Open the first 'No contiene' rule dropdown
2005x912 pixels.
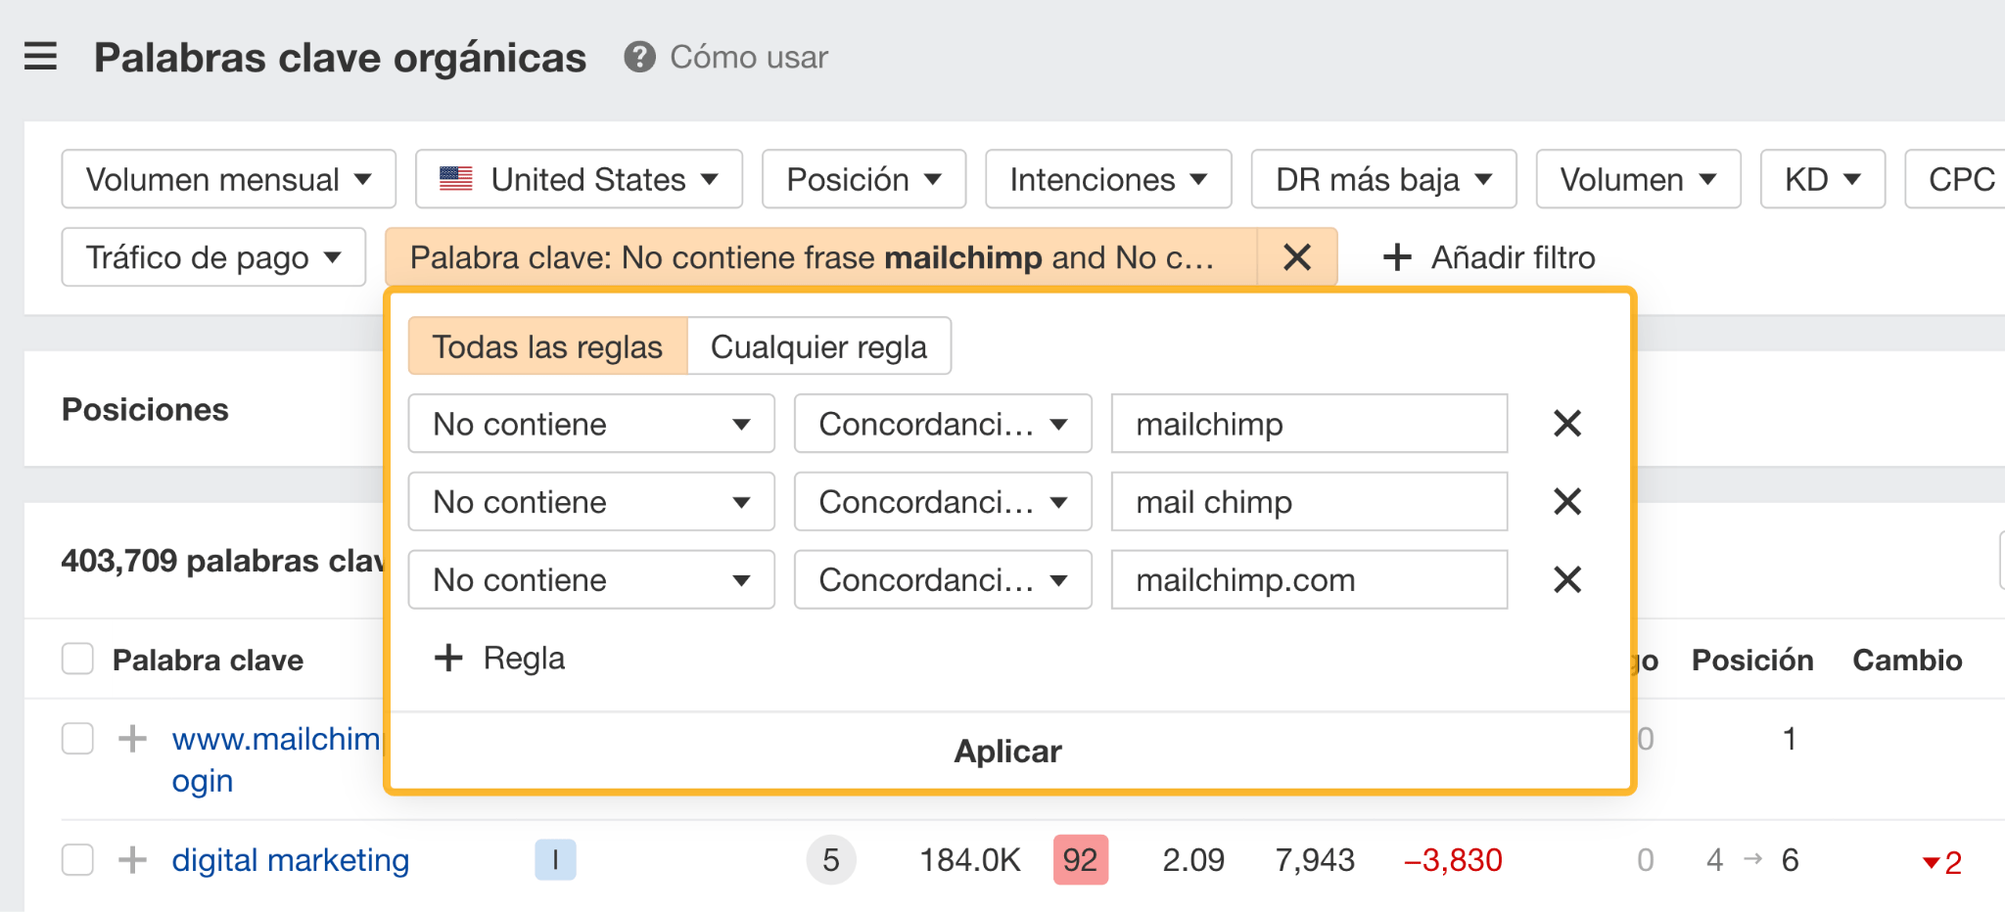[590, 423]
